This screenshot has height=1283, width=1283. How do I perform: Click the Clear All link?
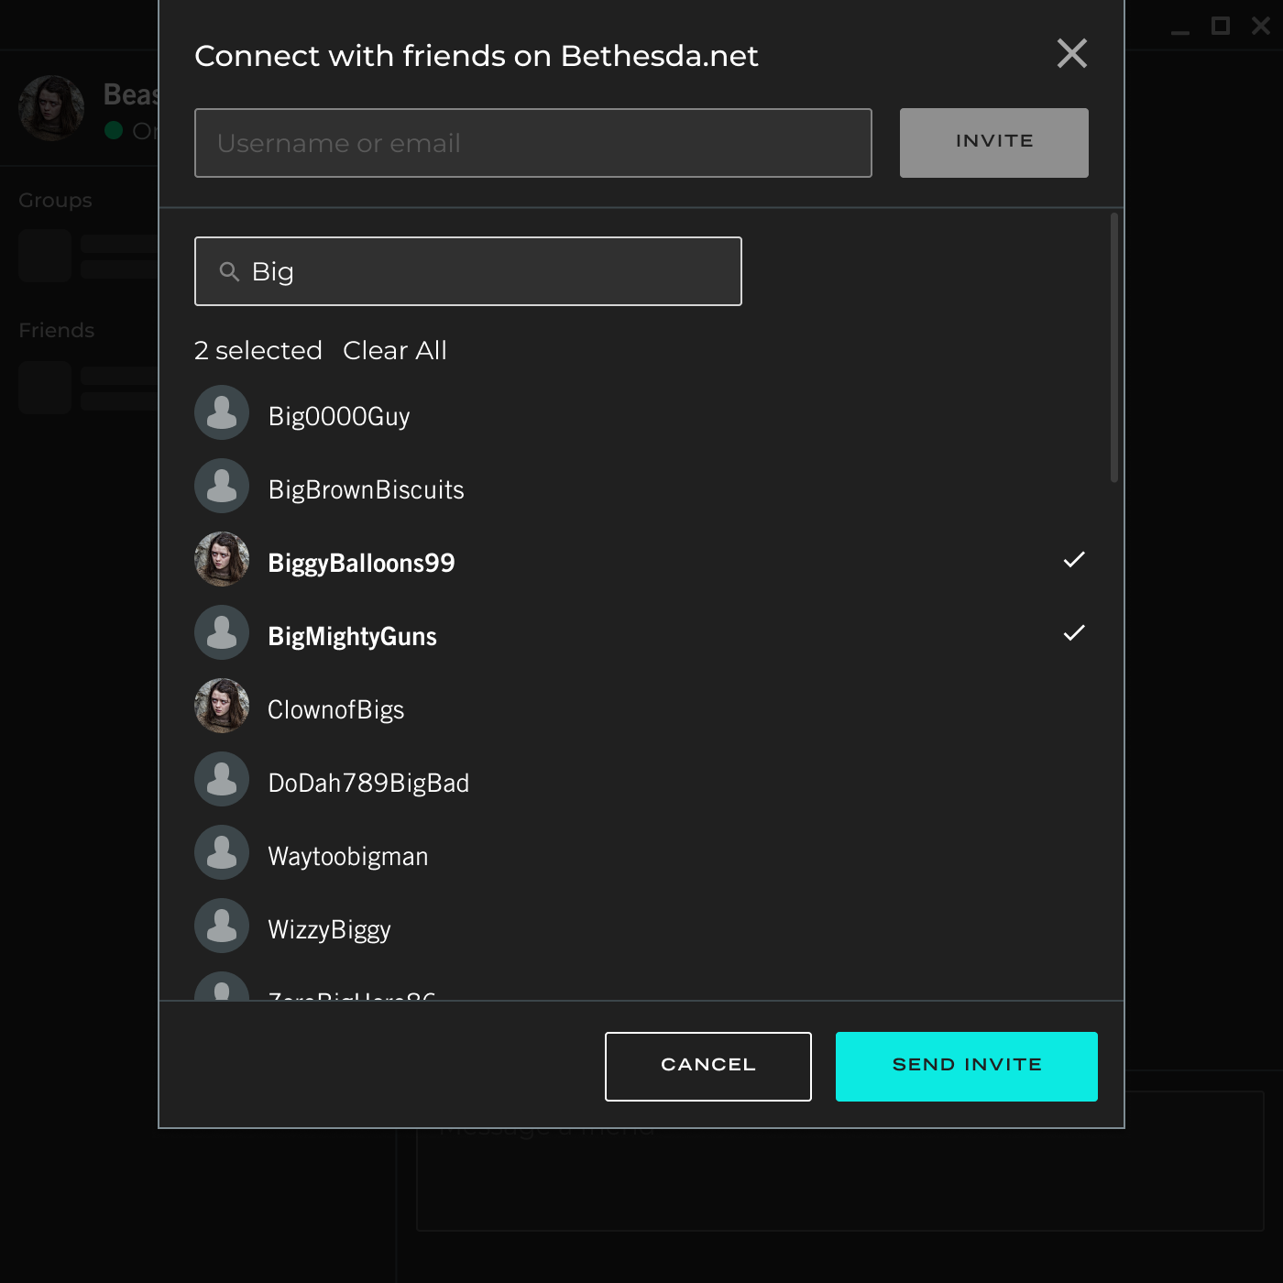[394, 350]
